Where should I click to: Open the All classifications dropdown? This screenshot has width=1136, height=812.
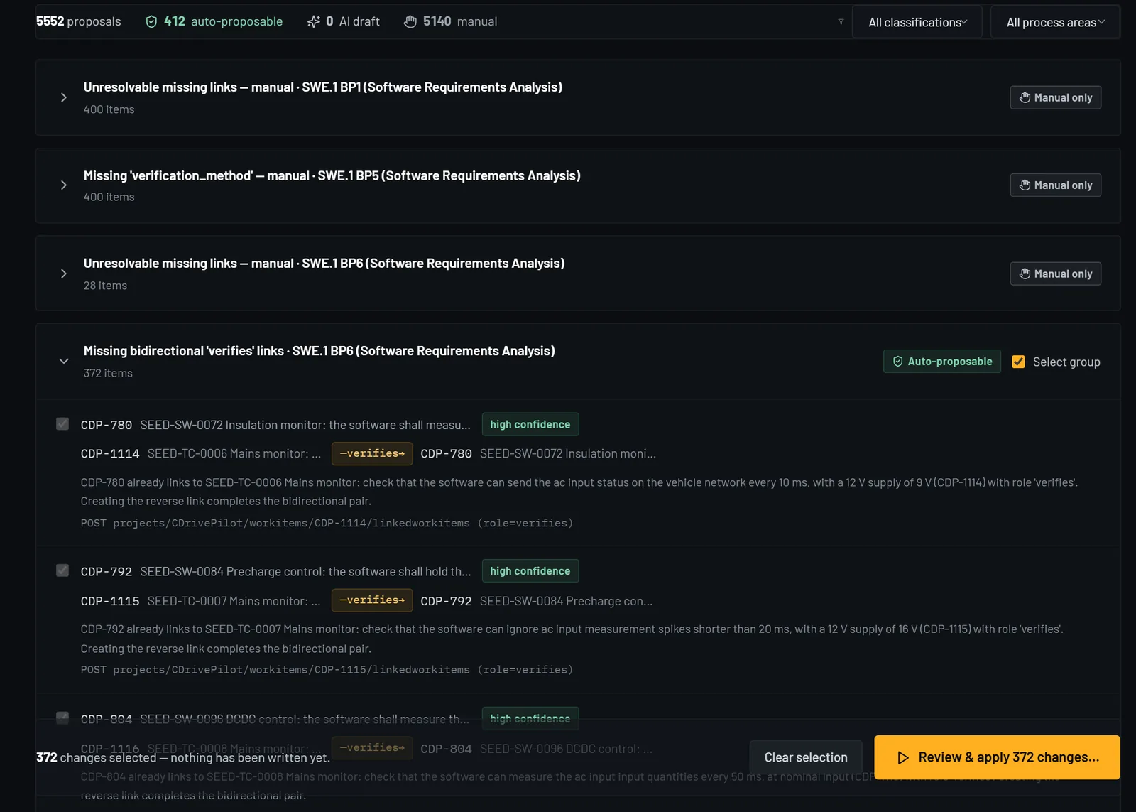pyautogui.click(x=917, y=22)
